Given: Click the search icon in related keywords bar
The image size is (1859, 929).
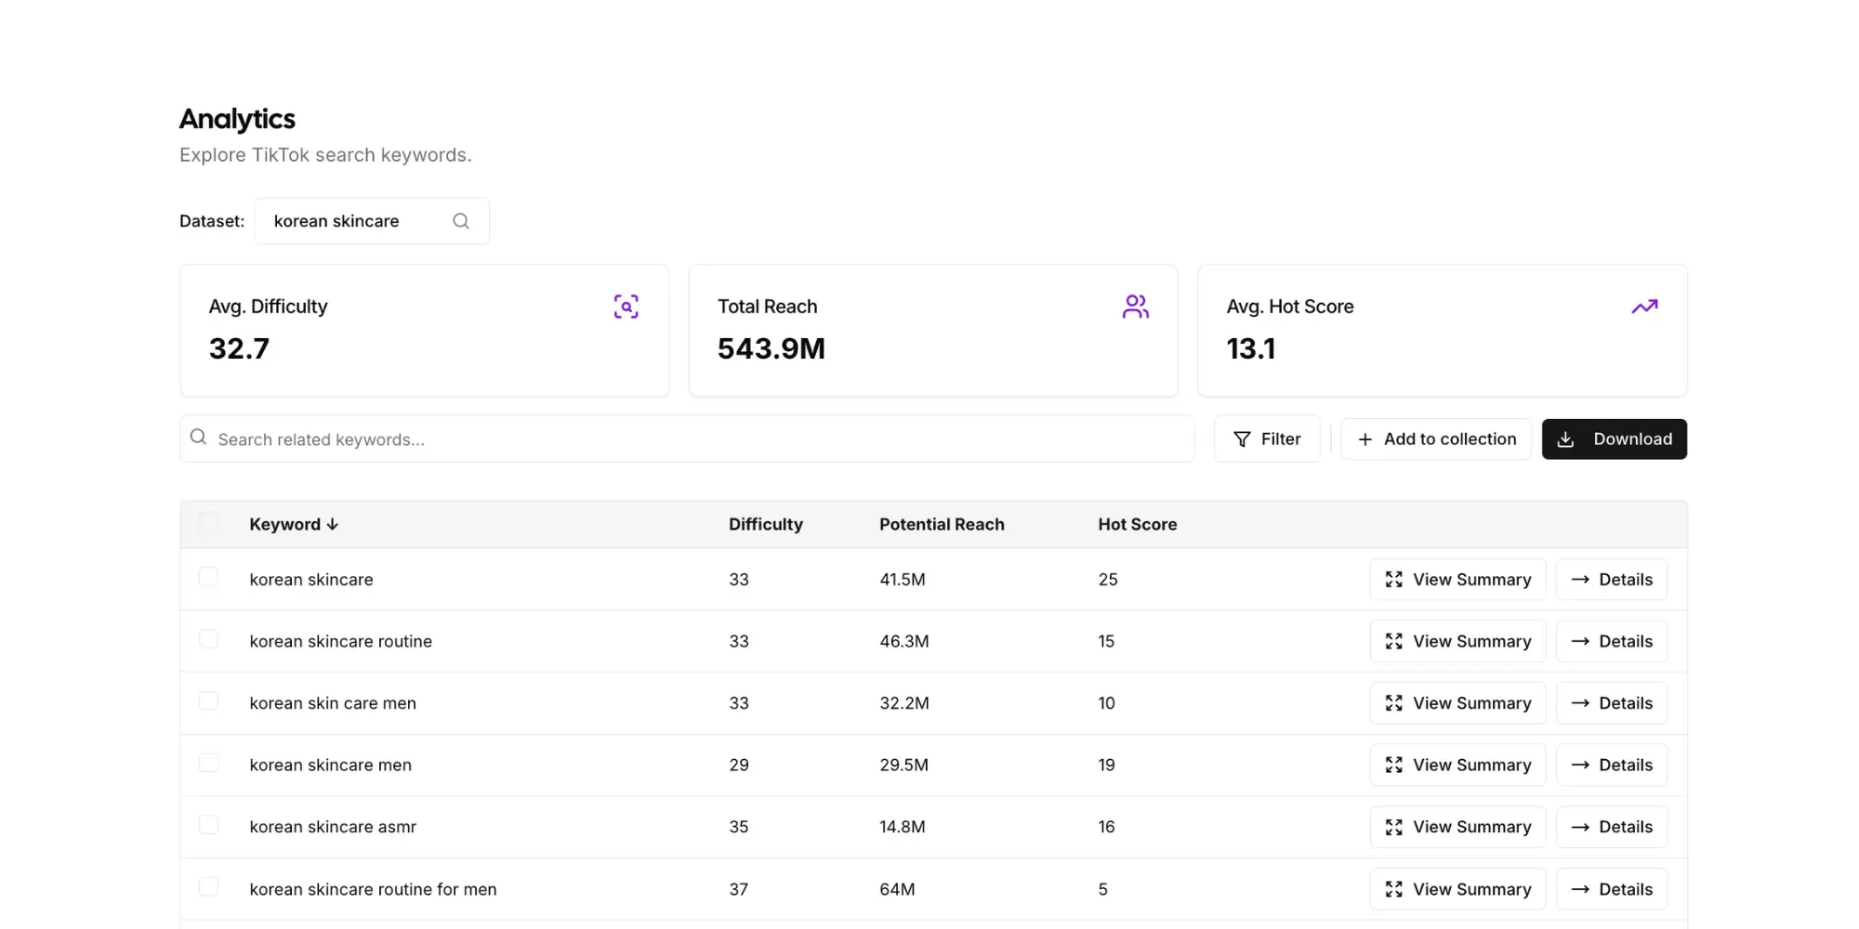Looking at the screenshot, I should pos(198,436).
